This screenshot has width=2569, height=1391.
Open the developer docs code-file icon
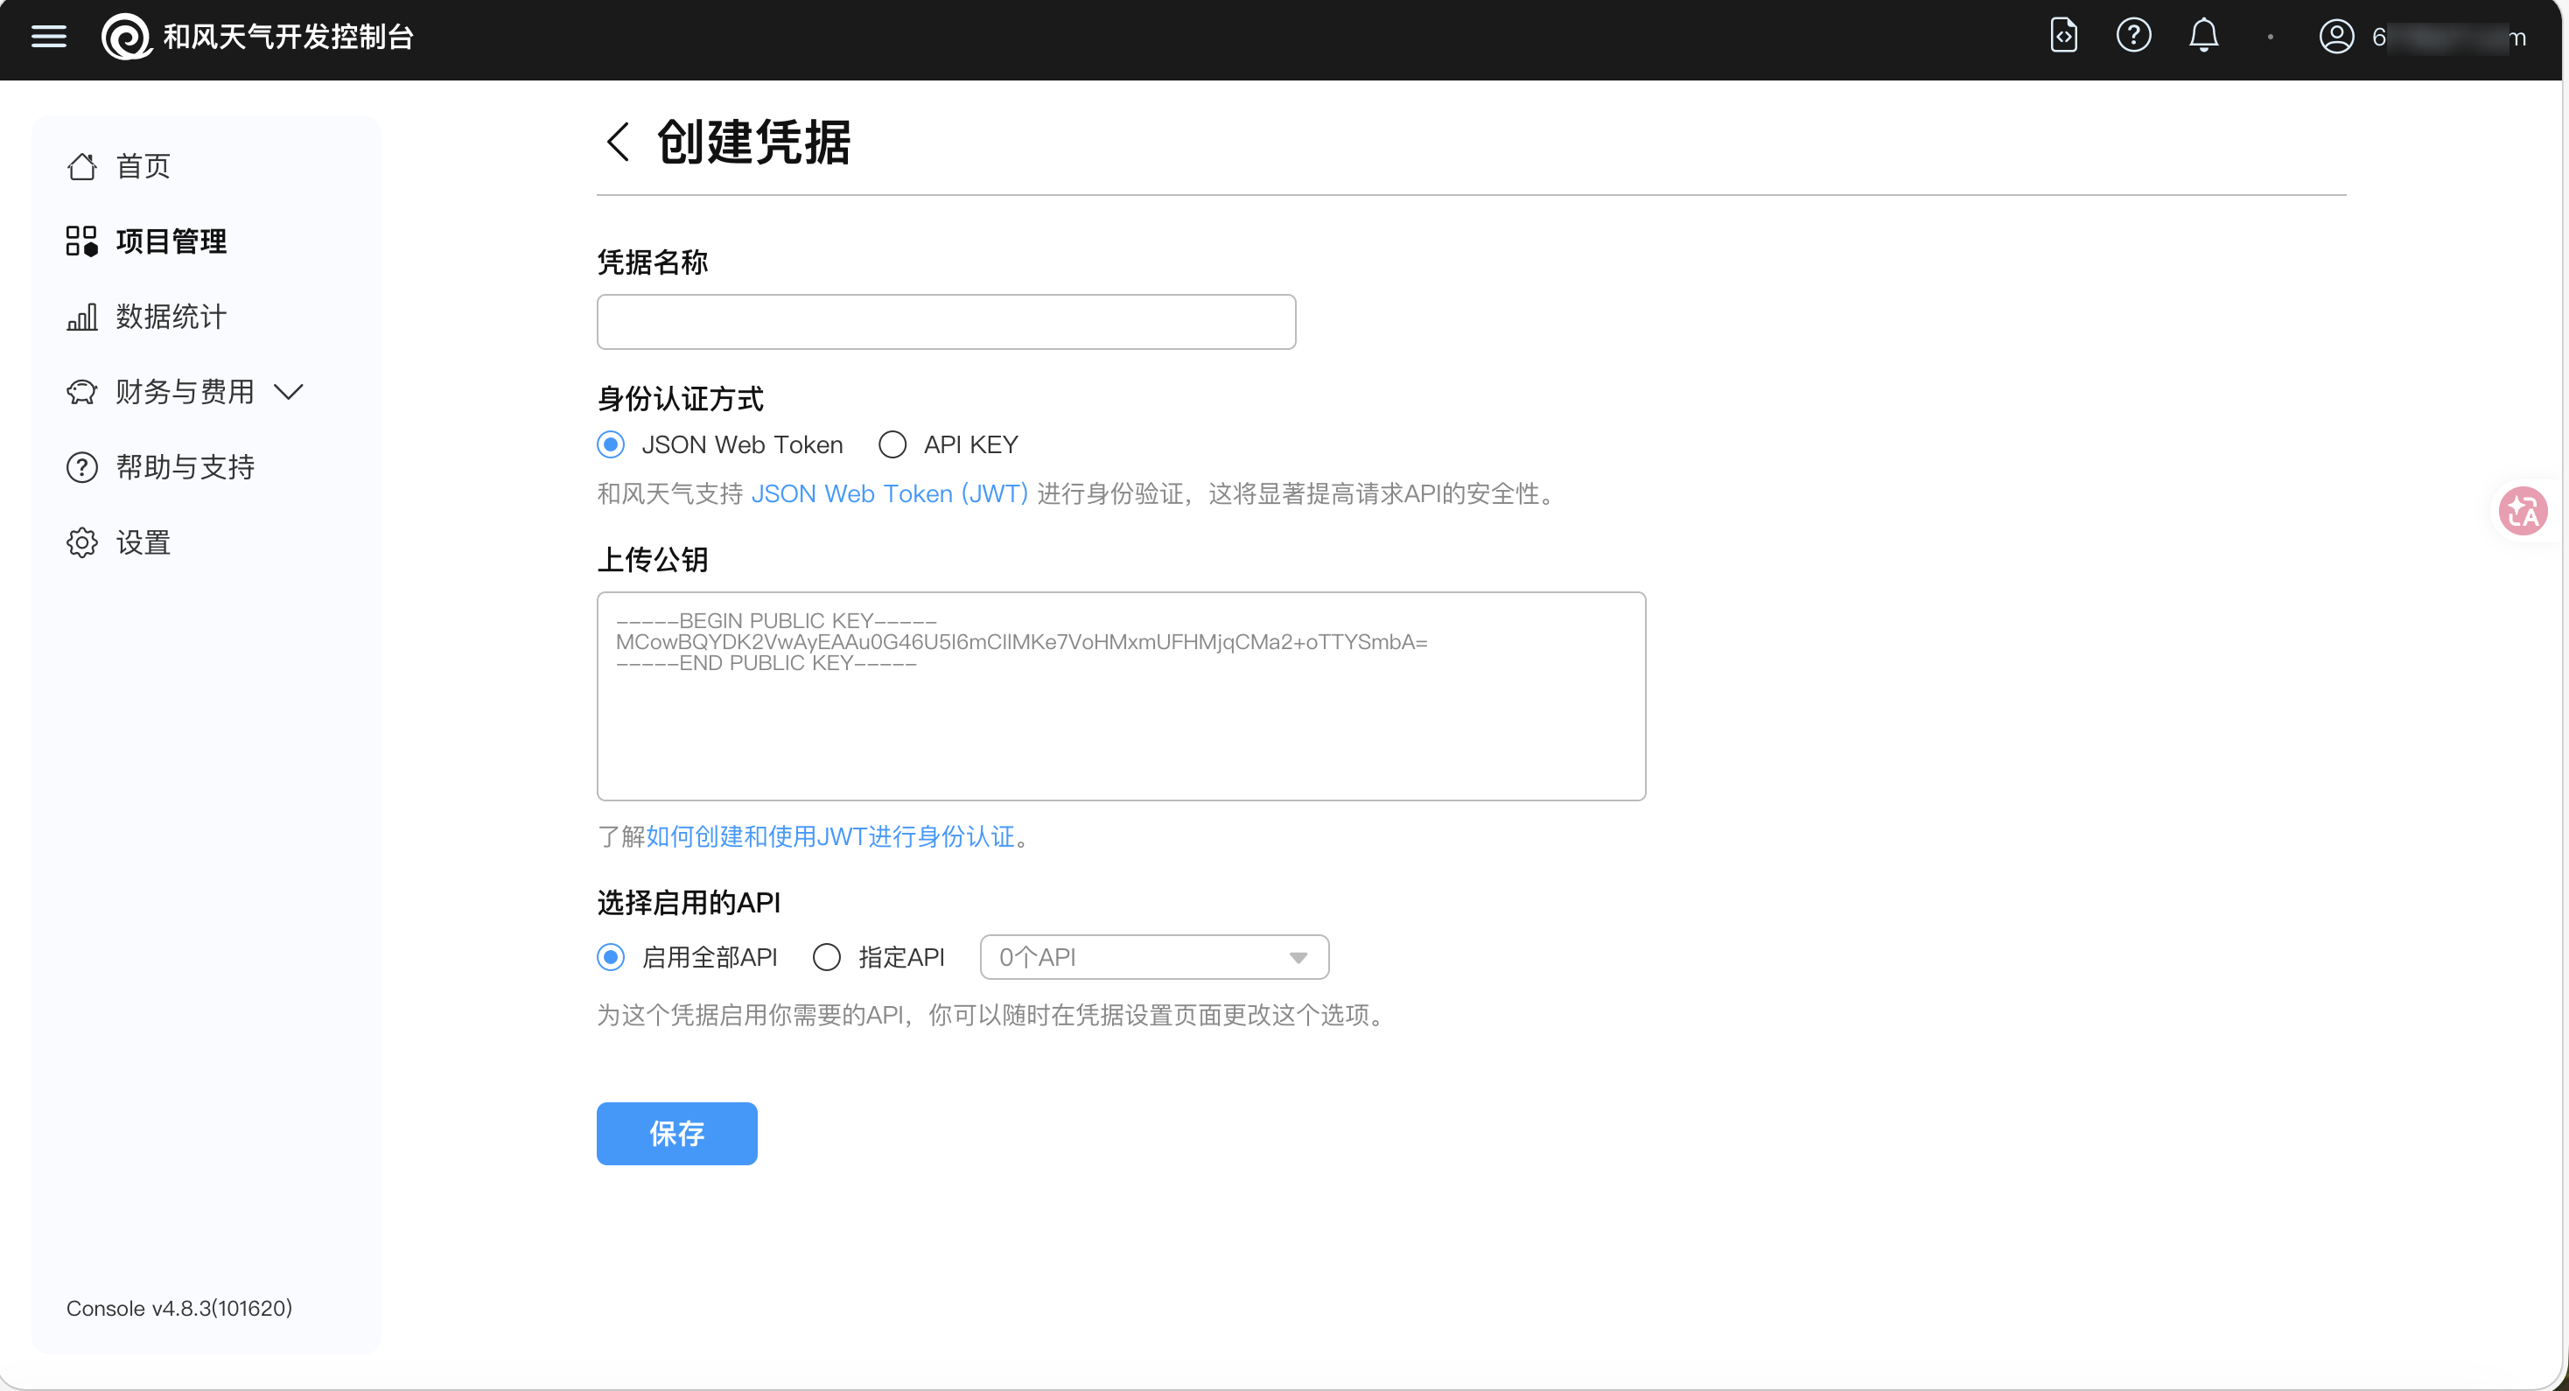tap(2063, 36)
